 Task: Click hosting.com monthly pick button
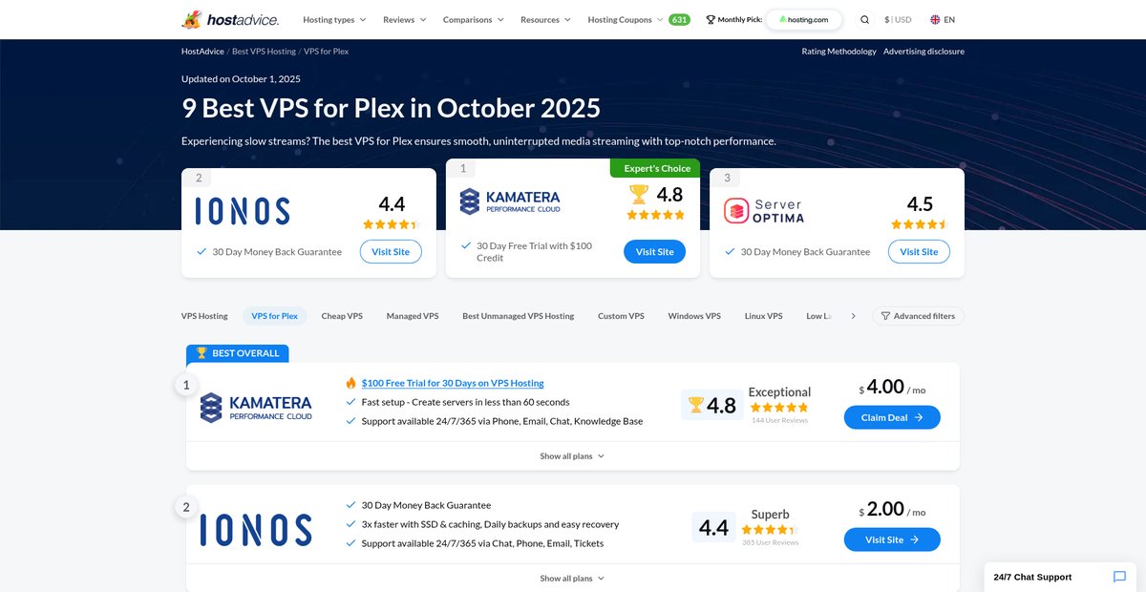point(804,19)
